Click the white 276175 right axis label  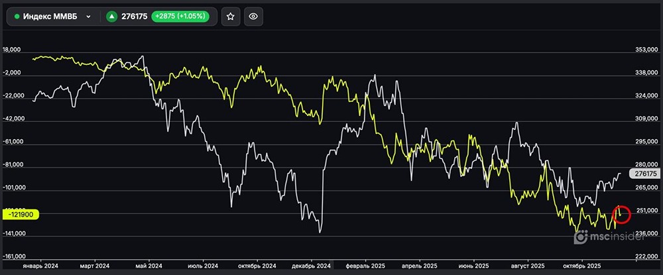click(x=644, y=174)
